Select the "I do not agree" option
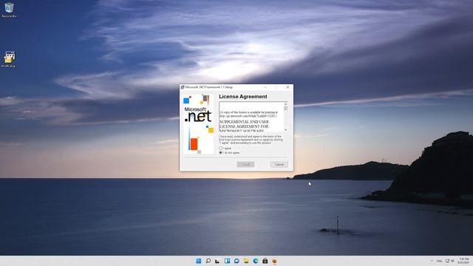 tap(220, 153)
